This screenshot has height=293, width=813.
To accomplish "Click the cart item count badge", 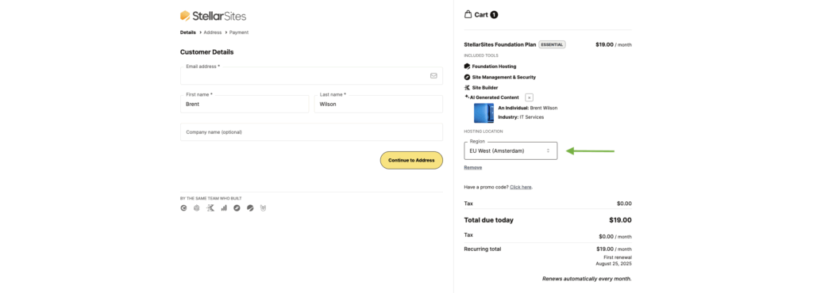I will pyautogui.click(x=494, y=15).
